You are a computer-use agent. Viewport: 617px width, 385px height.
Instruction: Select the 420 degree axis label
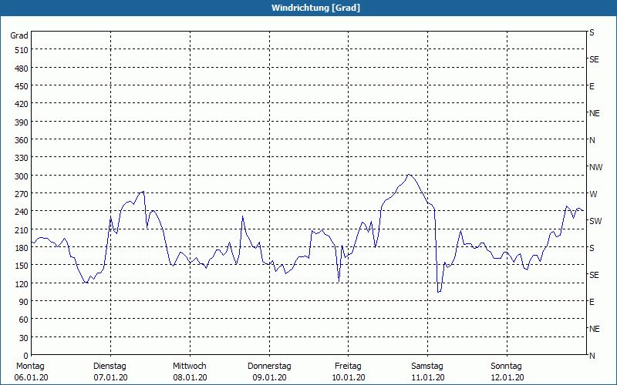click(22, 104)
